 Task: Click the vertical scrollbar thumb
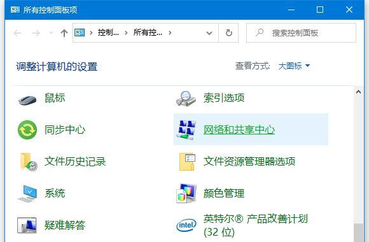[358, 233]
